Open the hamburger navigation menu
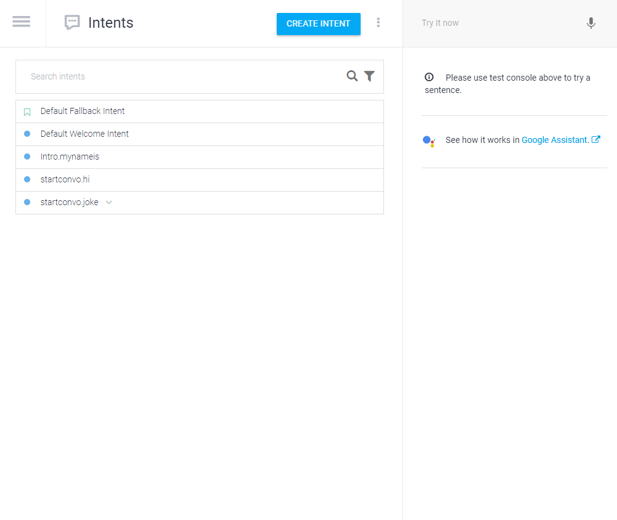 (x=21, y=22)
